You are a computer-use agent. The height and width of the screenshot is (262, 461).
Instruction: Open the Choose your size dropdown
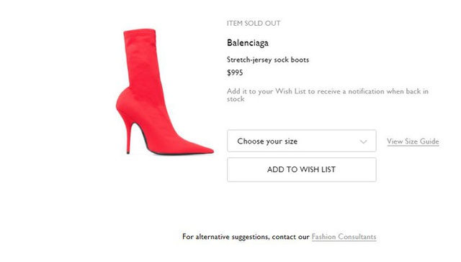click(301, 141)
